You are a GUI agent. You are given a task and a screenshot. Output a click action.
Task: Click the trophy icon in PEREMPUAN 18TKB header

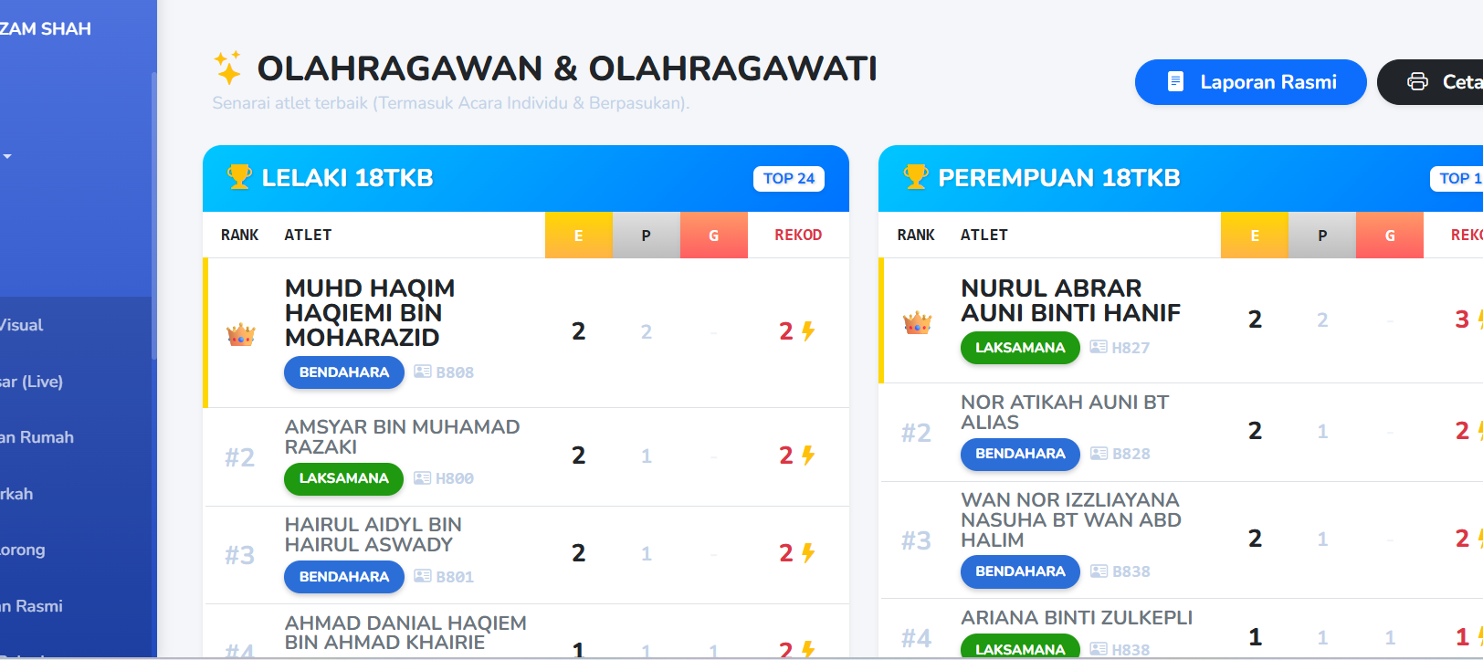click(x=915, y=176)
